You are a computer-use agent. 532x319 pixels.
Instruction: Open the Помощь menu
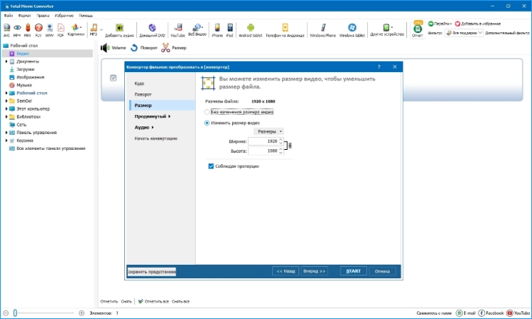(x=86, y=16)
